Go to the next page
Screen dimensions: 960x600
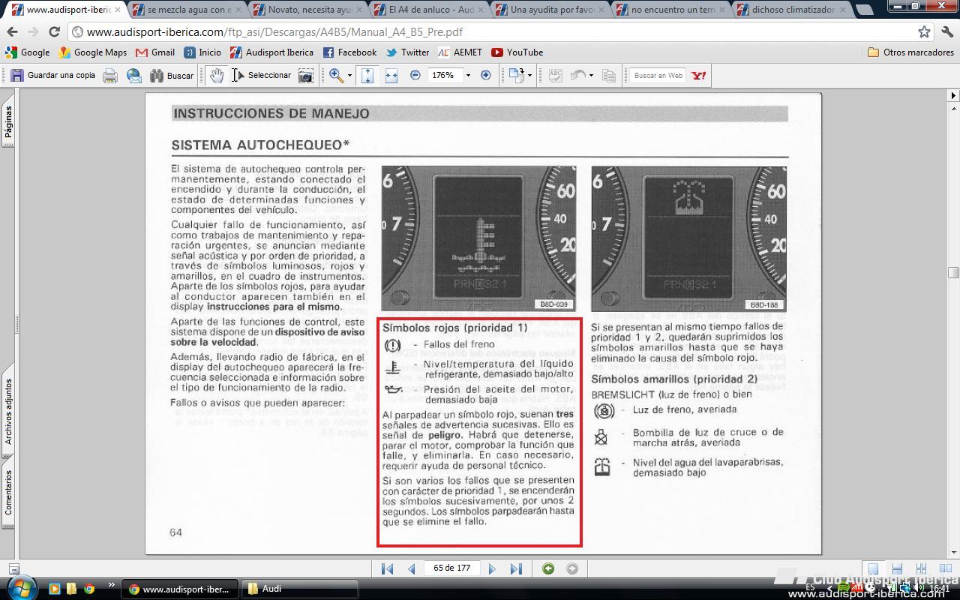tap(492, 568)
